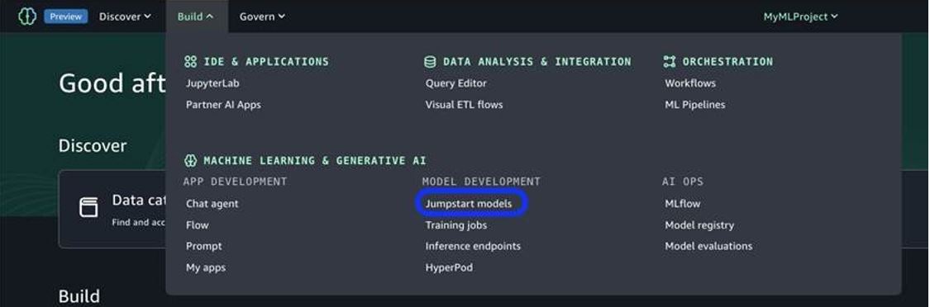Click the Orchestration workflow icon

pyautogui.click(x=670, y=62)
